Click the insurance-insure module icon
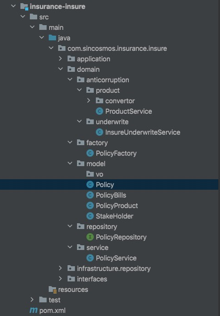 [24, 6]
